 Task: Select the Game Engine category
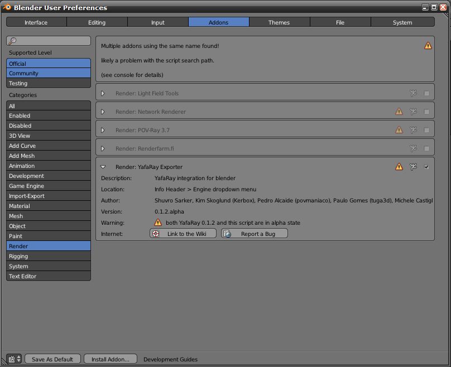pyautogui.click(x=49, y=186)
